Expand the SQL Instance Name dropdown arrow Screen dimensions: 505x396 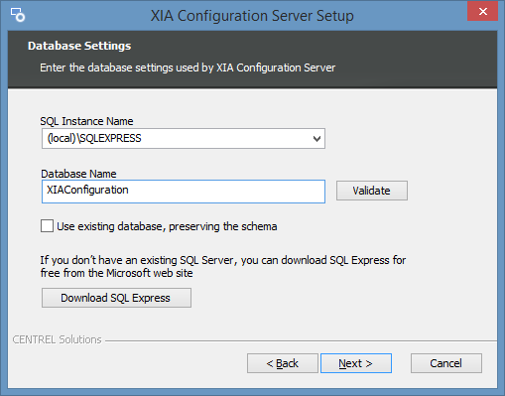coord(316,139)
